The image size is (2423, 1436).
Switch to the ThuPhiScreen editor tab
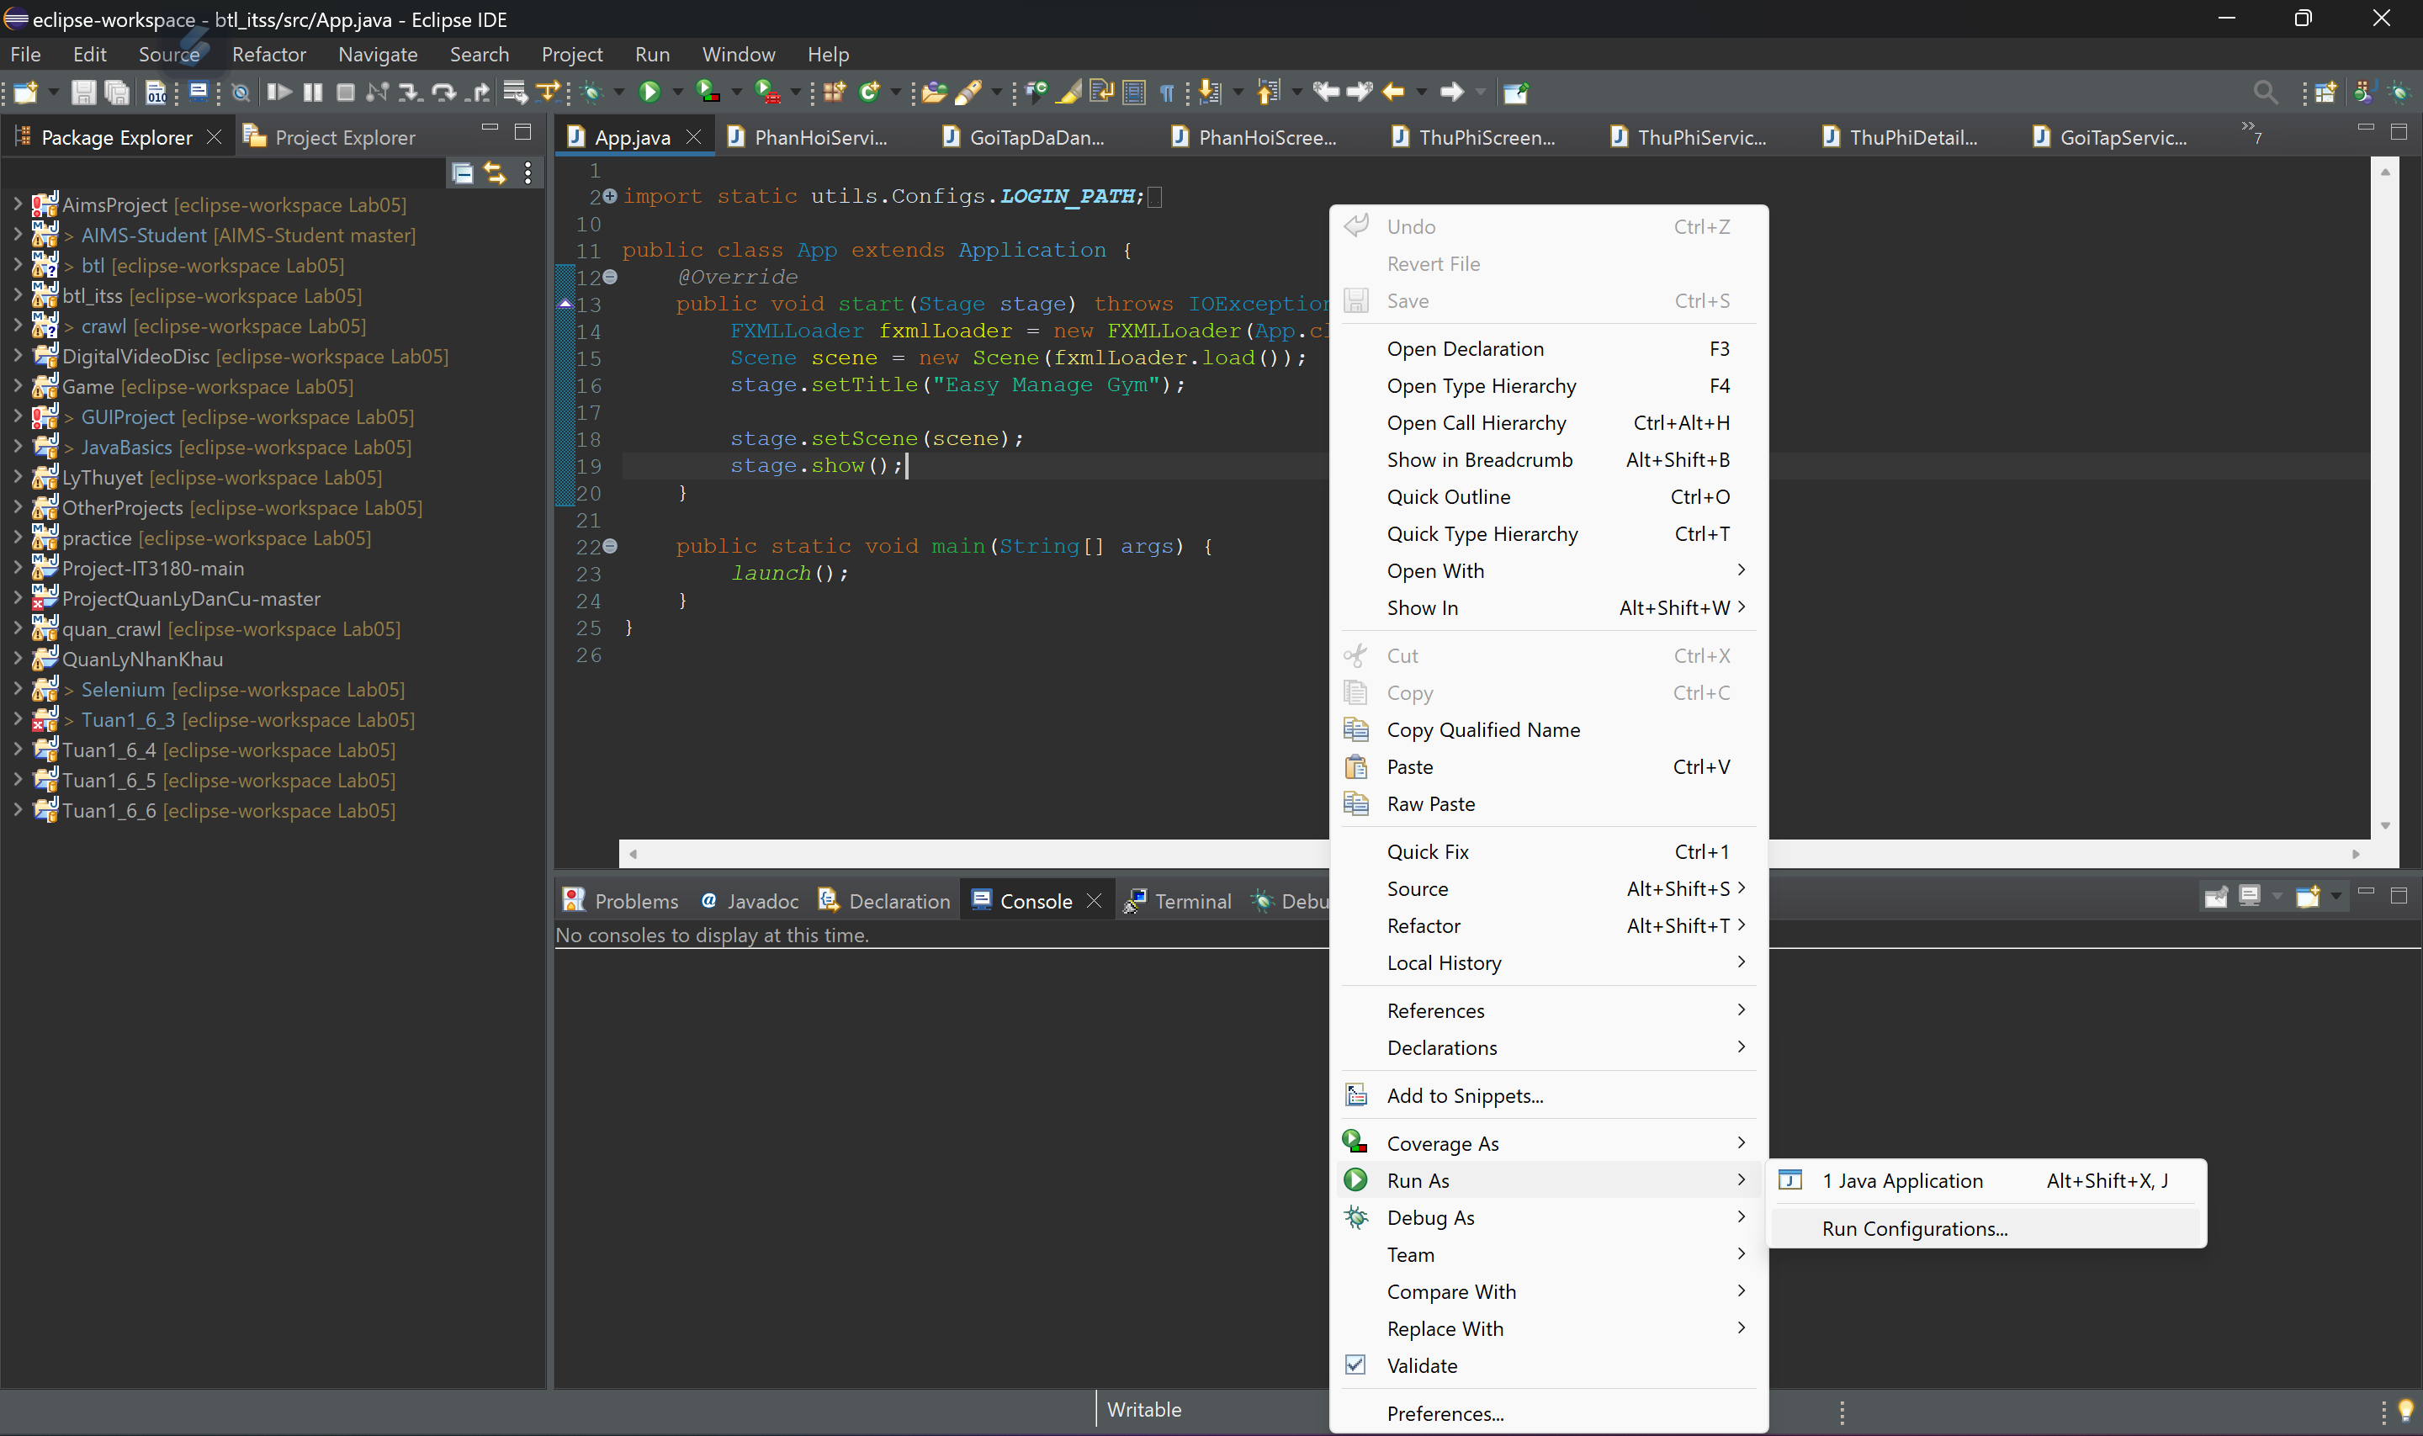click(x=1482, y=136)
